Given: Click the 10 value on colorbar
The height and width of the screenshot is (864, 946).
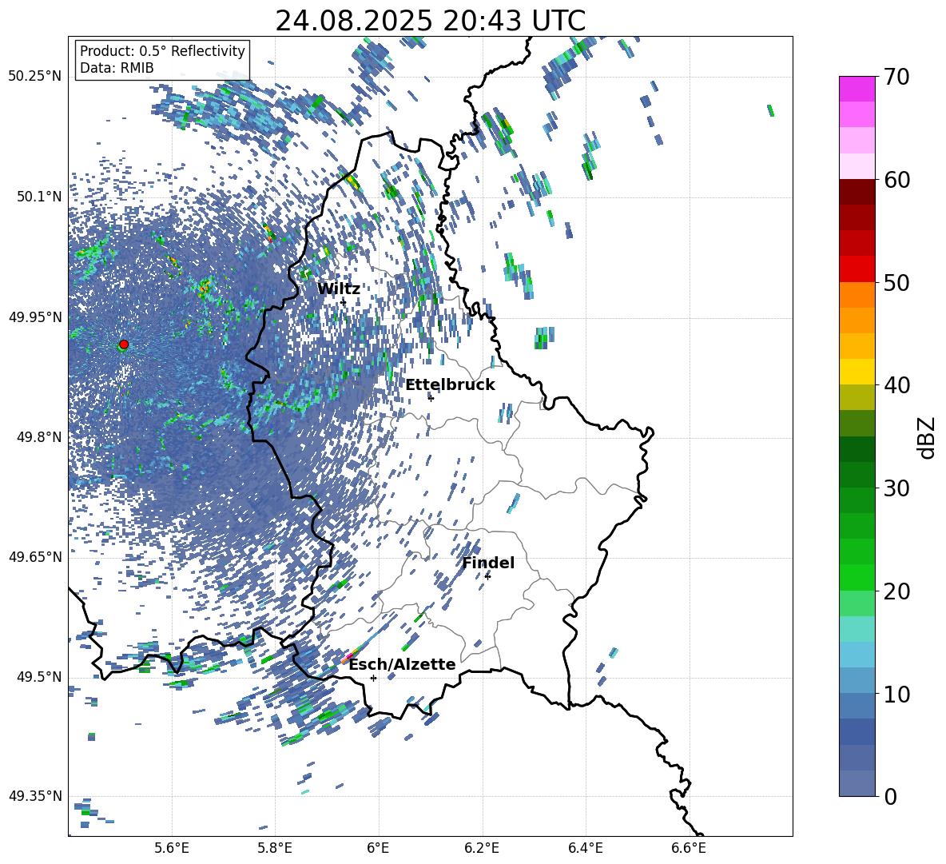Looking at the screenshot, I should (896, 694).
